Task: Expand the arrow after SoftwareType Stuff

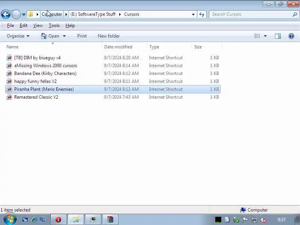Action: coord(120,14)
